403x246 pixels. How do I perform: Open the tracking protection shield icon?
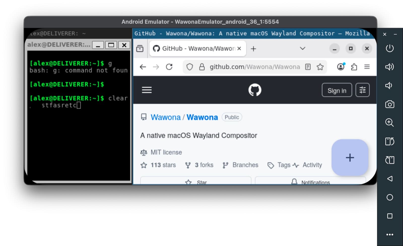point(190,67)
